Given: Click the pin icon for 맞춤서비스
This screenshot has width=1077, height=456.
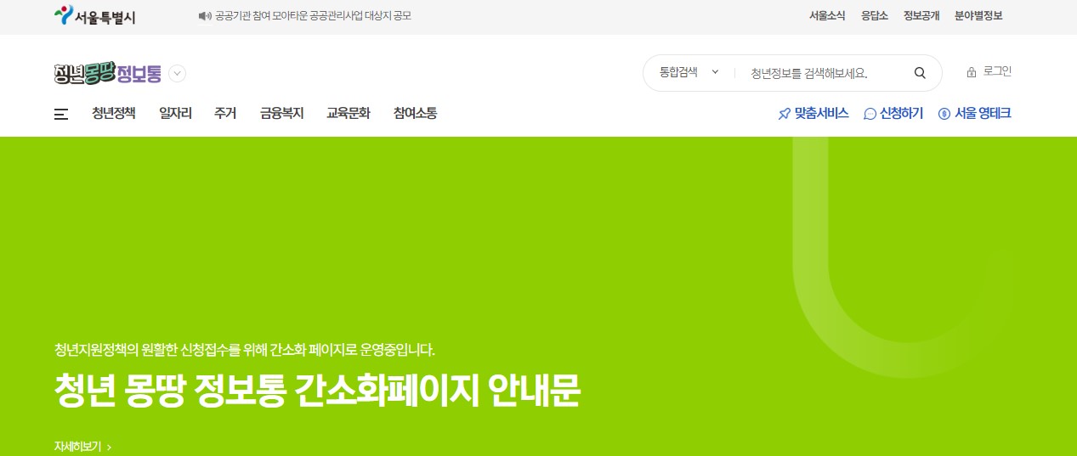Looking at the screenshot, I should click(x=784, y=114).
